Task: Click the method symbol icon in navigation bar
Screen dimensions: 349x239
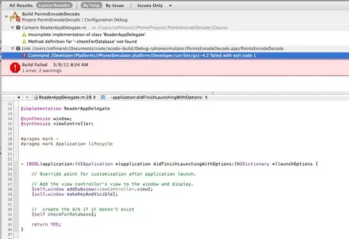Action: pyautogui.click(x=103, y=97)
